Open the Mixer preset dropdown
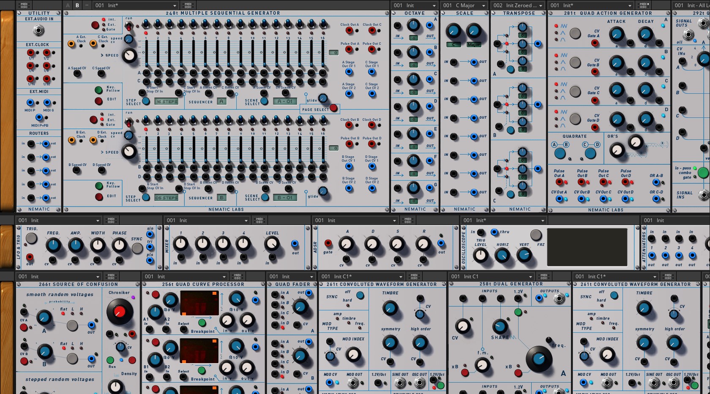The image size is (710, 394). [x=207, y=220]
